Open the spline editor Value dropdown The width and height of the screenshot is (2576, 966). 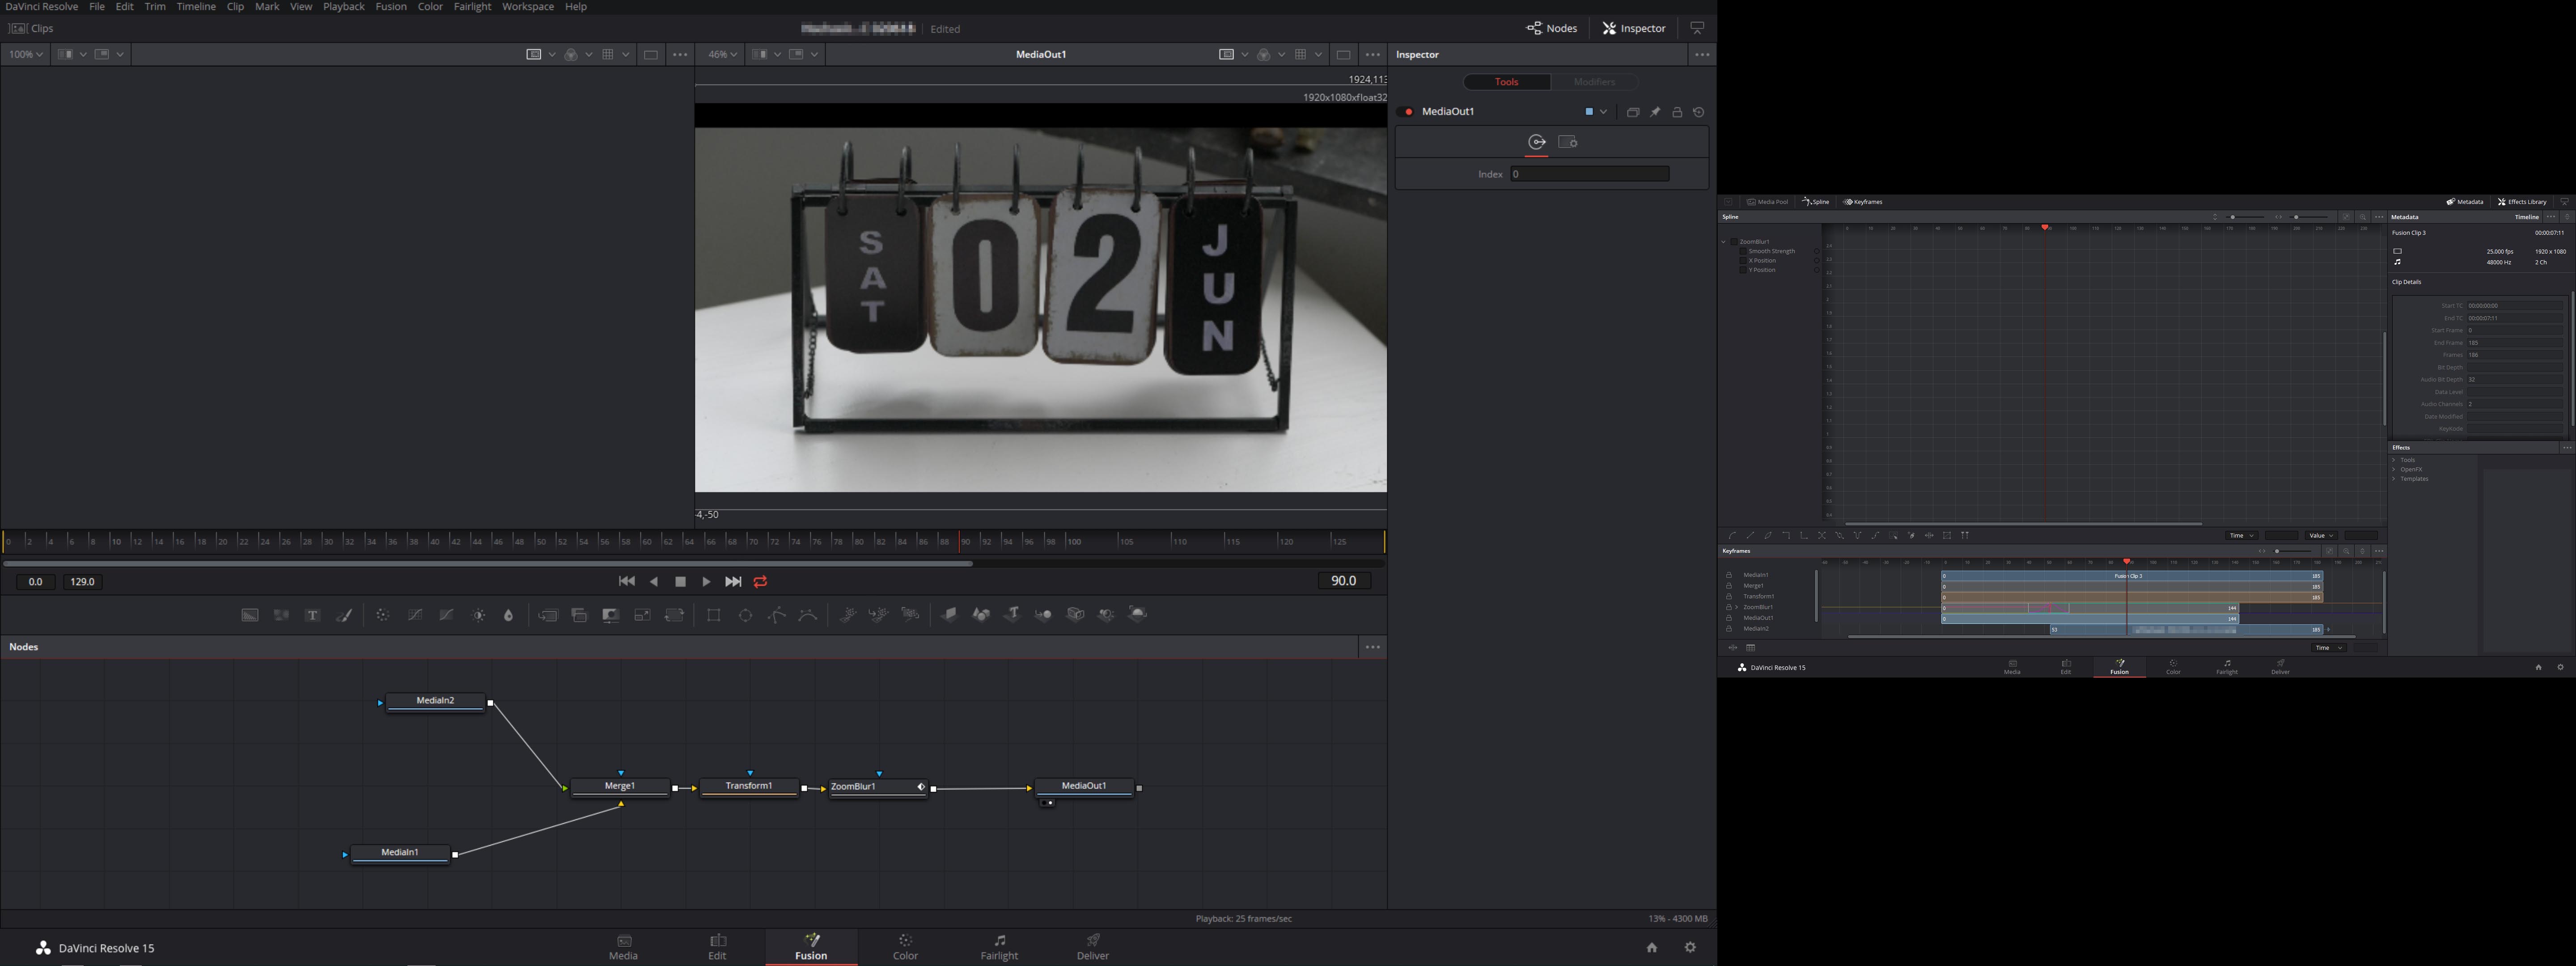(2322, 536)
